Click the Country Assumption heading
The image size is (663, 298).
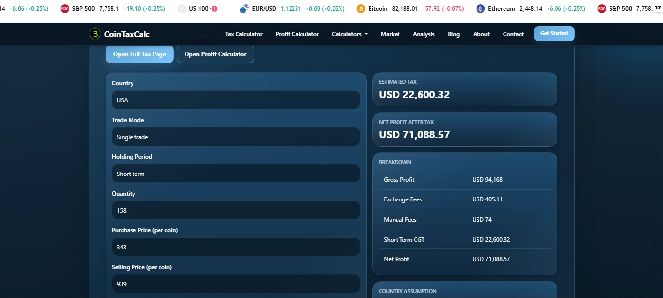click(407, 291)
